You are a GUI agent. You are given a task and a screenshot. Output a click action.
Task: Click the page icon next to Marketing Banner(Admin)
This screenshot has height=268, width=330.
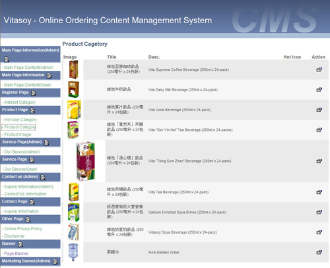(55, 261)
